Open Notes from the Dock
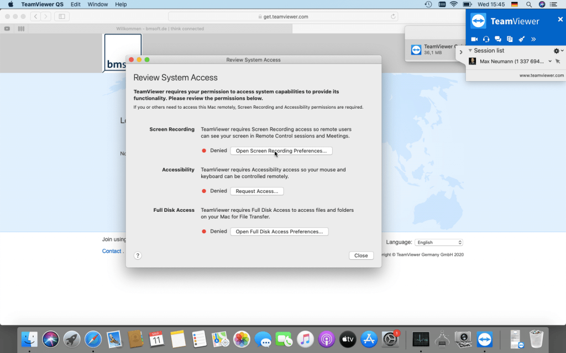The image size is (566, 353). (x=178, y=339)
